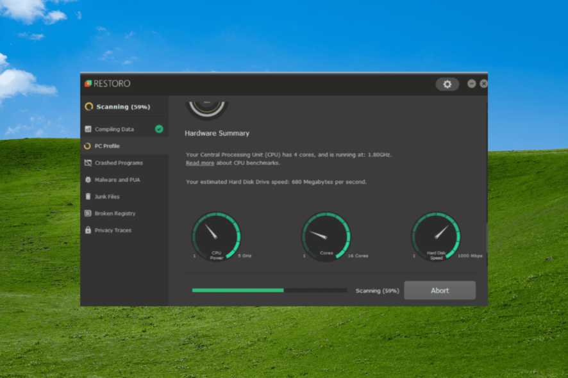The height and width of the screenshot is (378, 568).
Task: Click the CPU Power gauge
Action: tap(217, 236)
